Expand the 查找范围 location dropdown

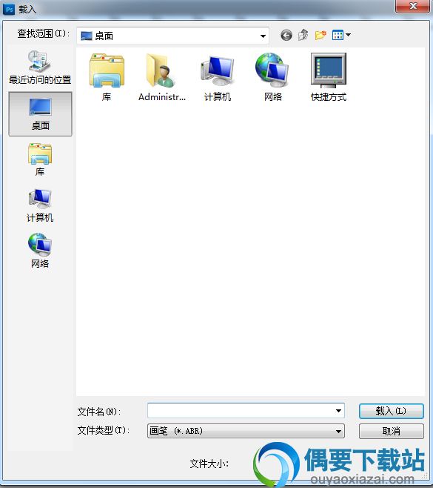point(263,36)
